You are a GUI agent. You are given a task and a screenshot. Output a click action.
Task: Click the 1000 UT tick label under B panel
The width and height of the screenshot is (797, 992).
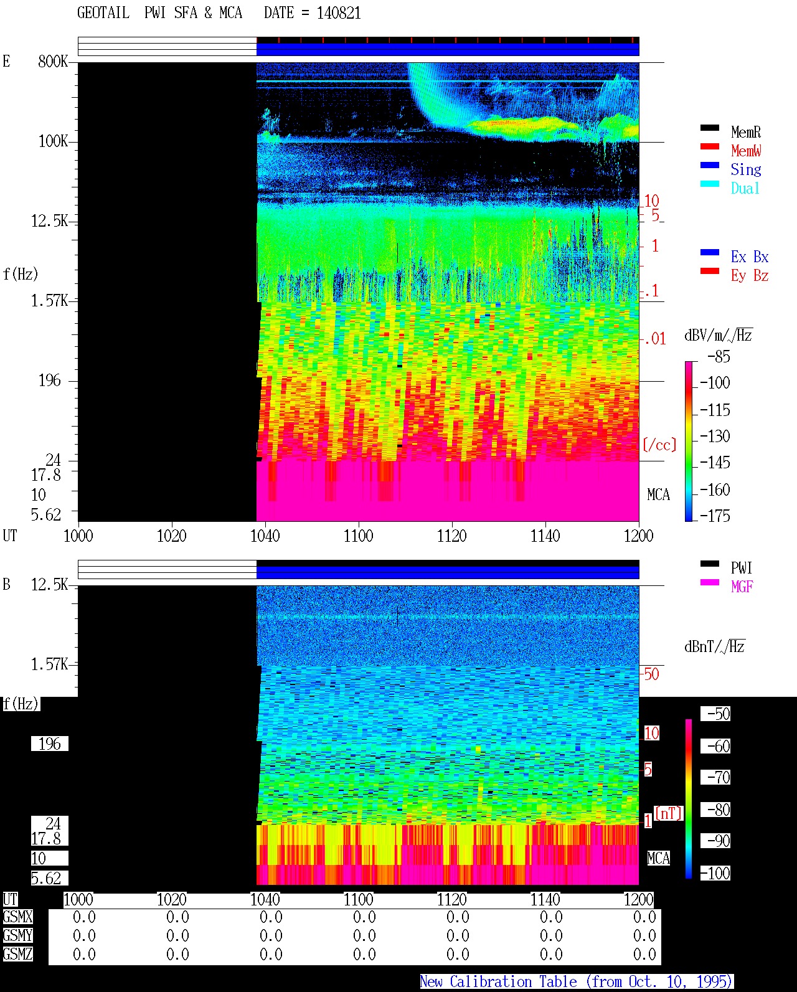(78, 899)
